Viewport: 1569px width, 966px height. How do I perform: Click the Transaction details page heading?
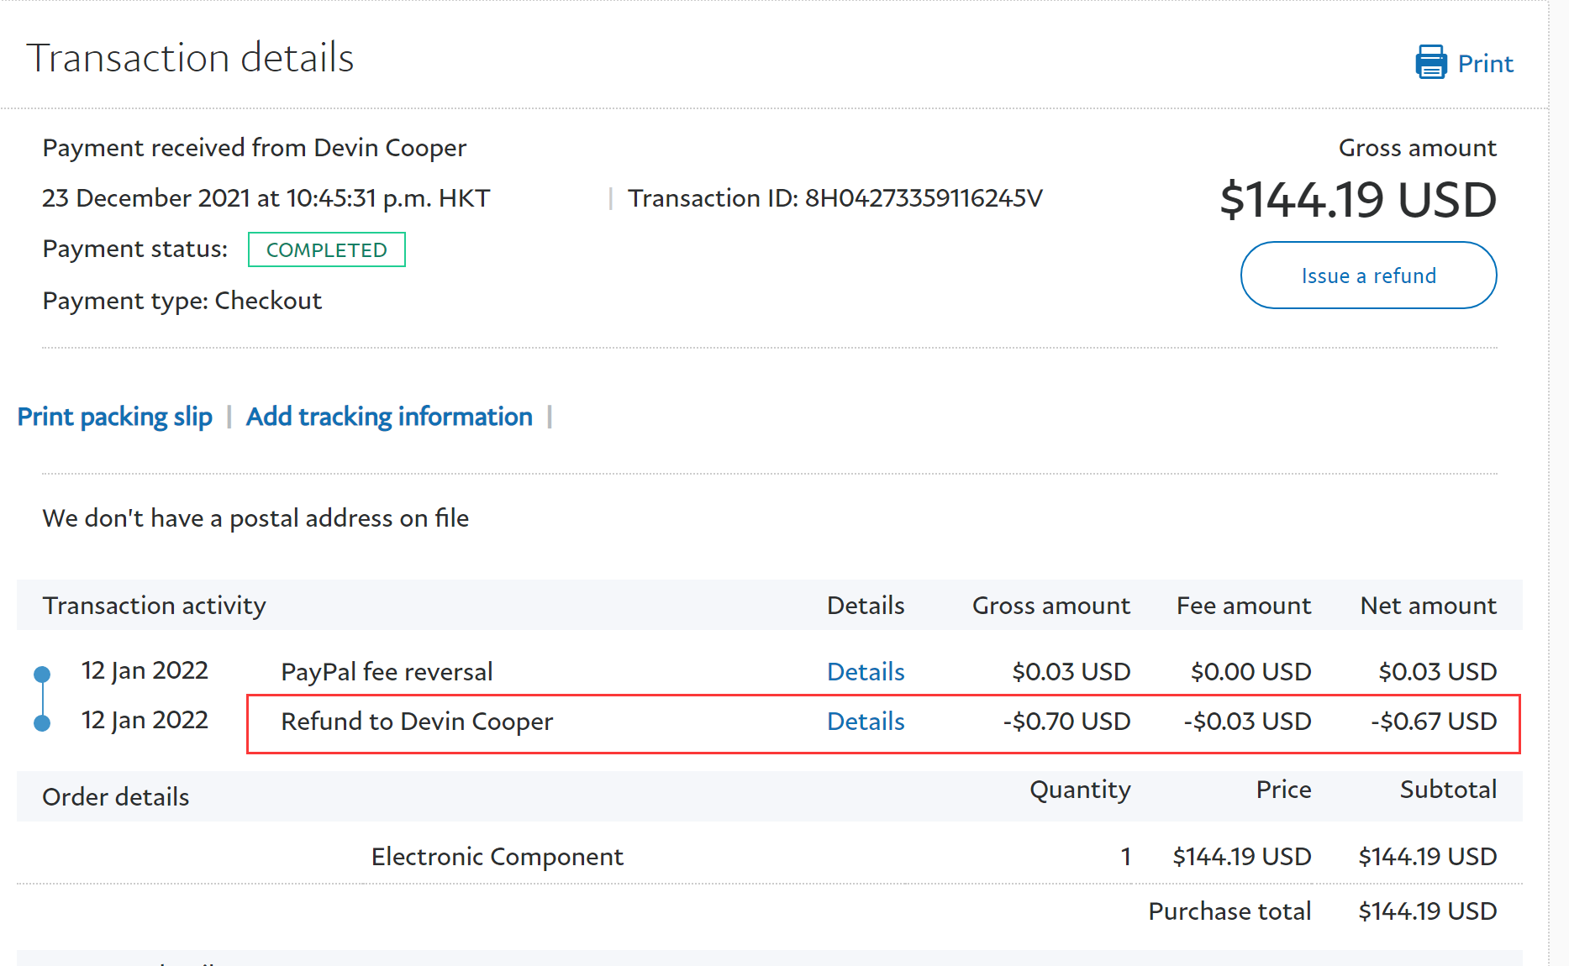tap(190, 58)
